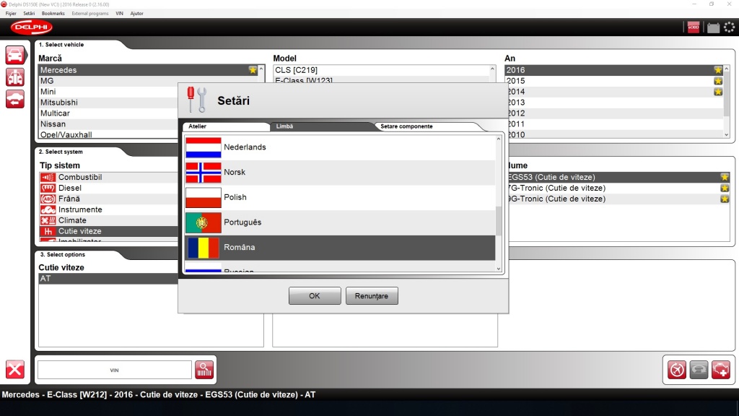
Task: Select the Português flag icon
Action: coord(203,222)
